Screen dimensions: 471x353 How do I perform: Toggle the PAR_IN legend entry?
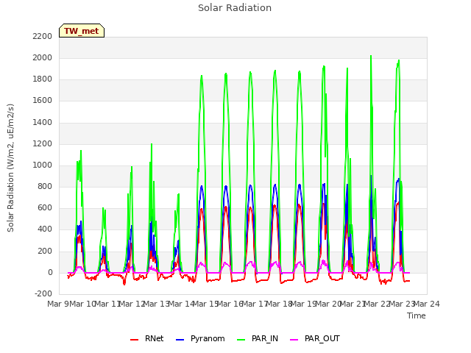tap(258, 338)
